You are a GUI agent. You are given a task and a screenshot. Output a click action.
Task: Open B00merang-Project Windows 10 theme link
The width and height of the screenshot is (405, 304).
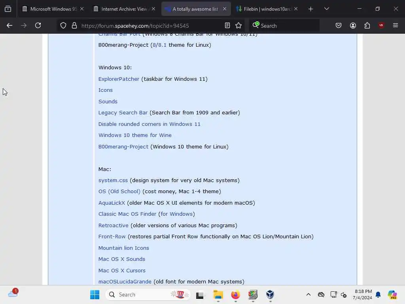coord(123,146)
